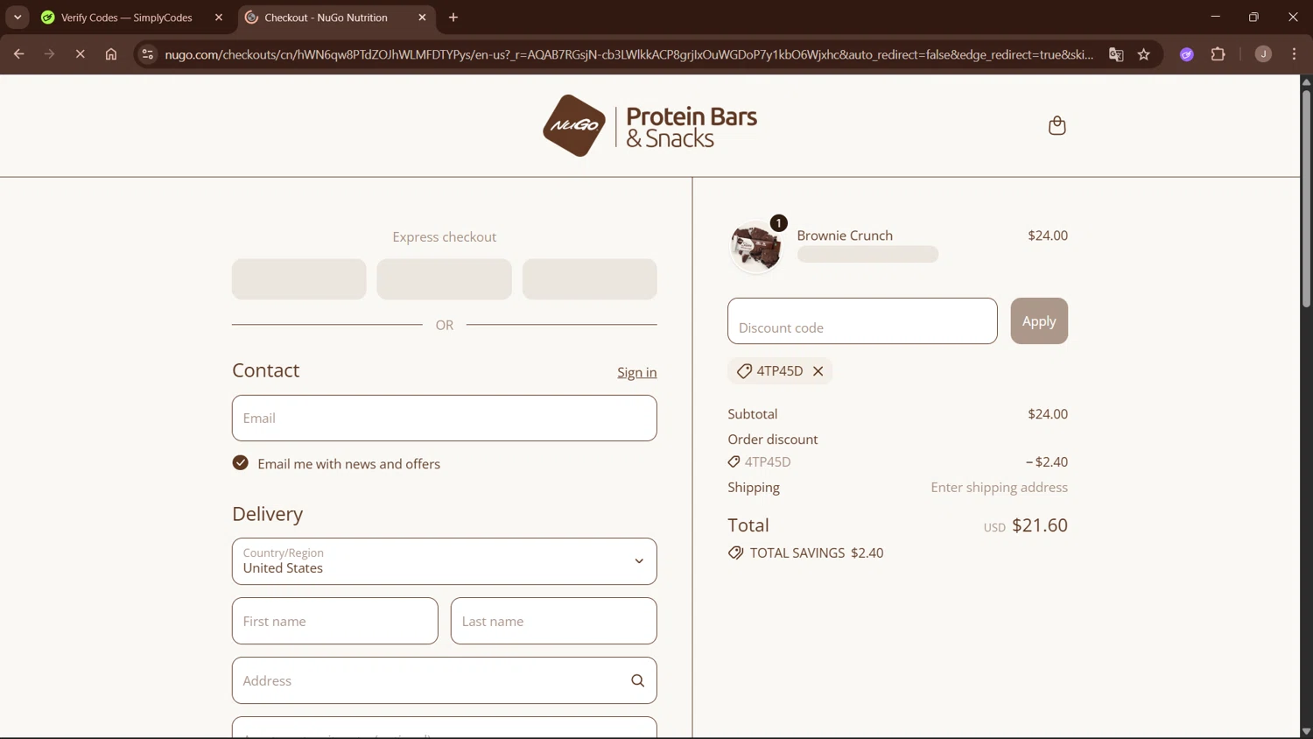Click the search icon in Address field

(x=637, y=681)
